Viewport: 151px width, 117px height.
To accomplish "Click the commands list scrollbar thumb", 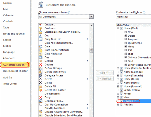I will 91,50.
